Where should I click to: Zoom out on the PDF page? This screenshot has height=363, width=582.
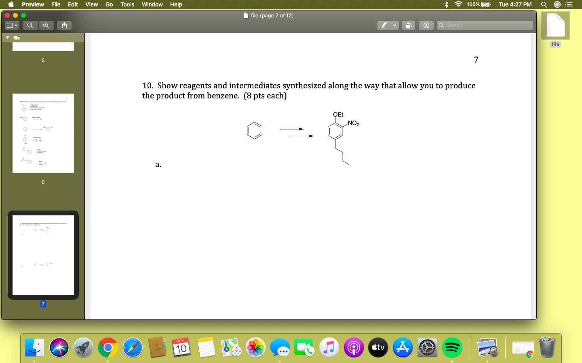point(30,25)
